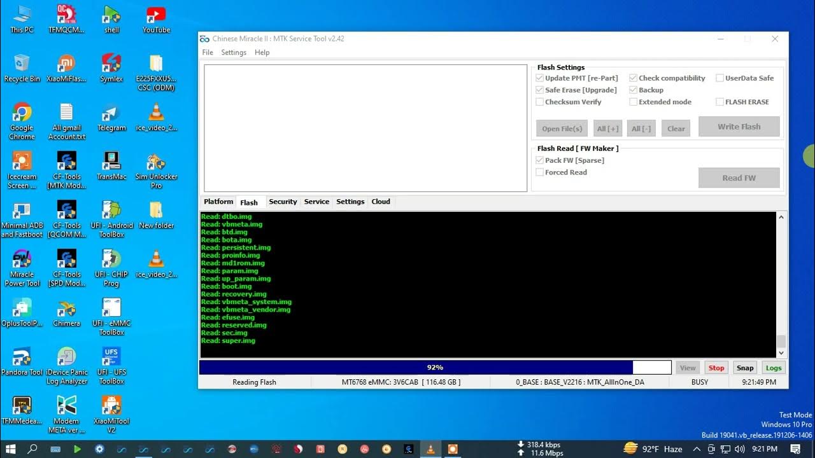Open the Chimera desktop shortcut
The height and width of the screenshot is (458, 815).
pyautogui.click(x=67, y=313)
